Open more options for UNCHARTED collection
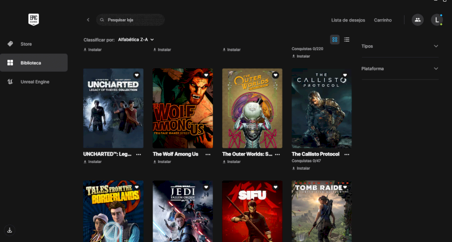Screen dimensions: 452x242 (x=138, y=154)
